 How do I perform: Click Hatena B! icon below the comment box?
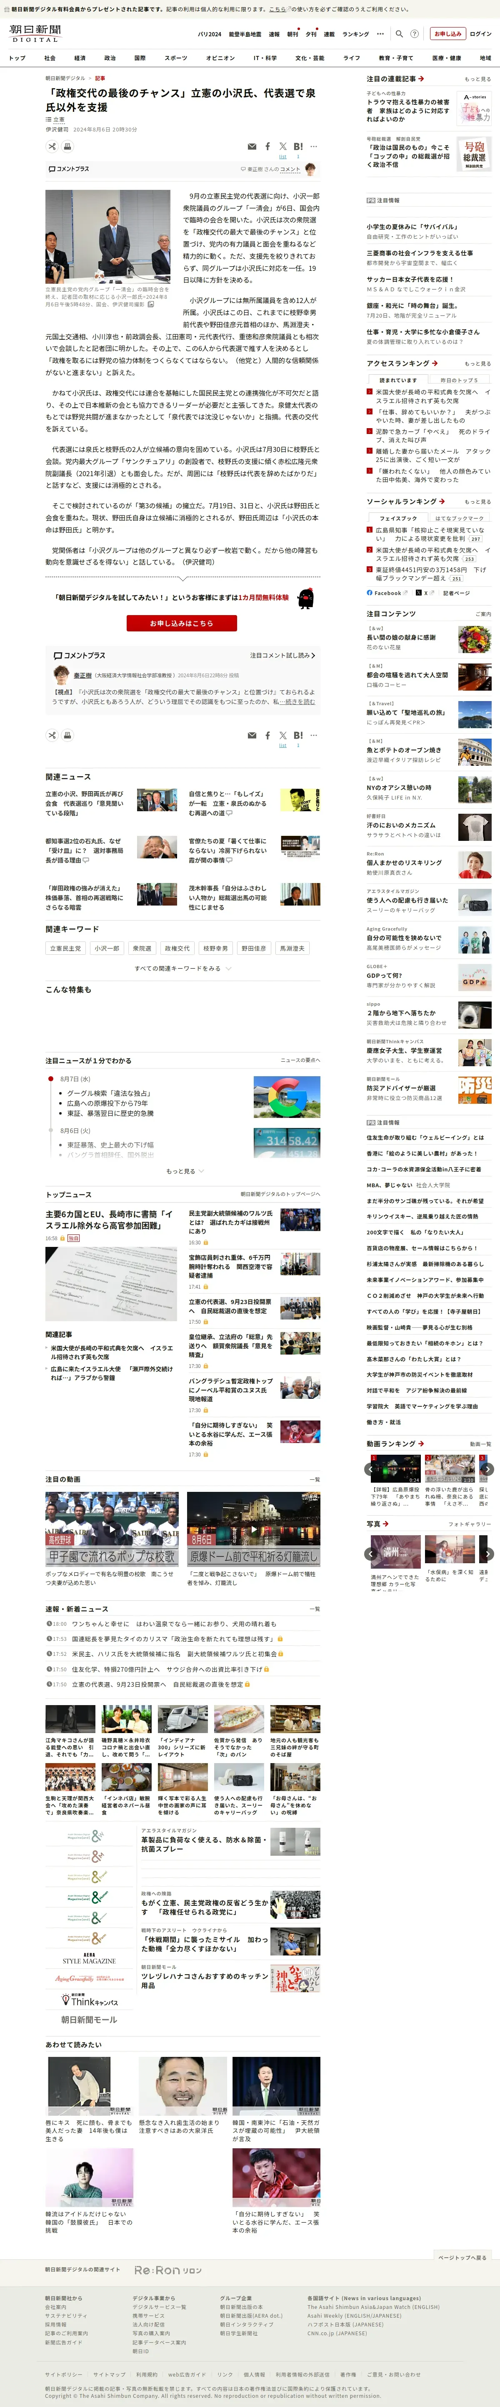click(x=297, y=735)
